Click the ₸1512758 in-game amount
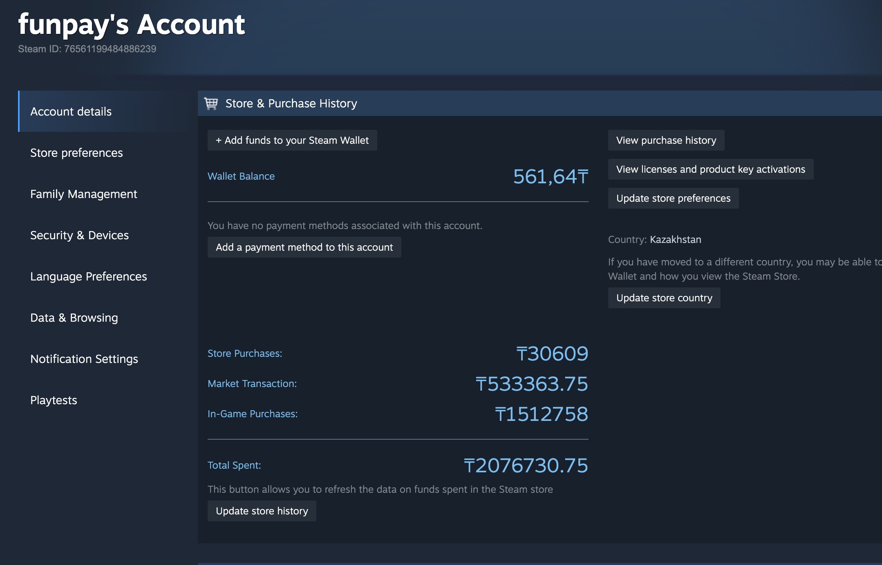Viewport: 882px width, 565px height. (542, 414)
